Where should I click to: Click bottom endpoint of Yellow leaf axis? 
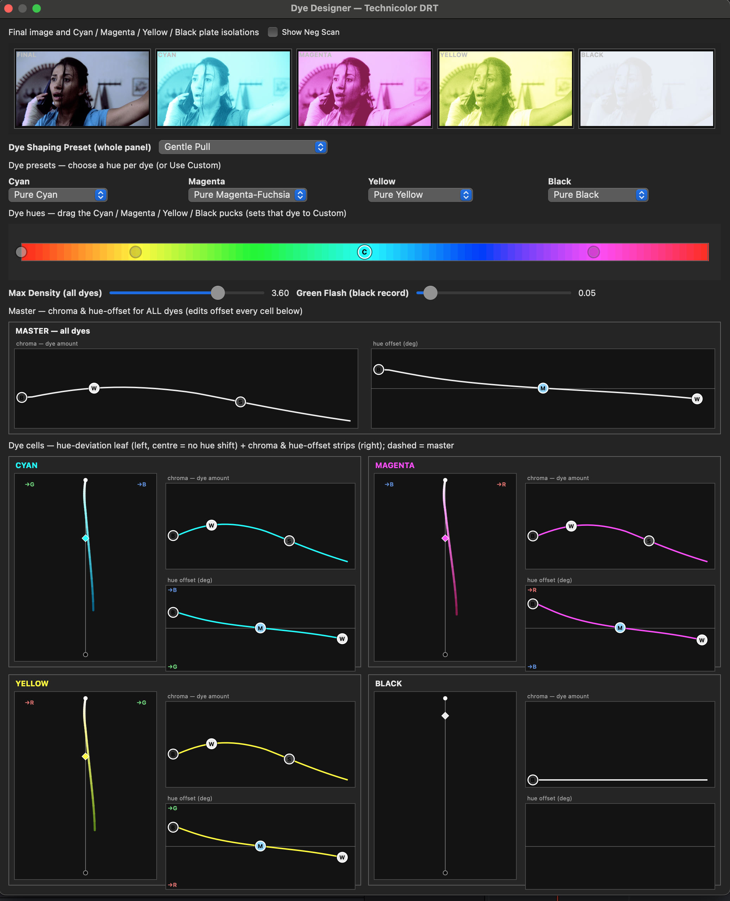[86, 873]
